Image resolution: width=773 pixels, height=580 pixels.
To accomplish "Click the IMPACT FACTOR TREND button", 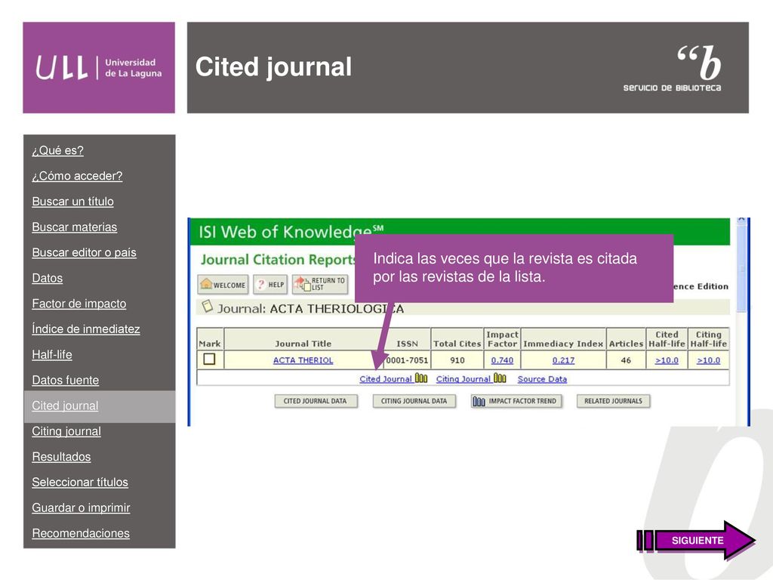I will coord(516,401).
